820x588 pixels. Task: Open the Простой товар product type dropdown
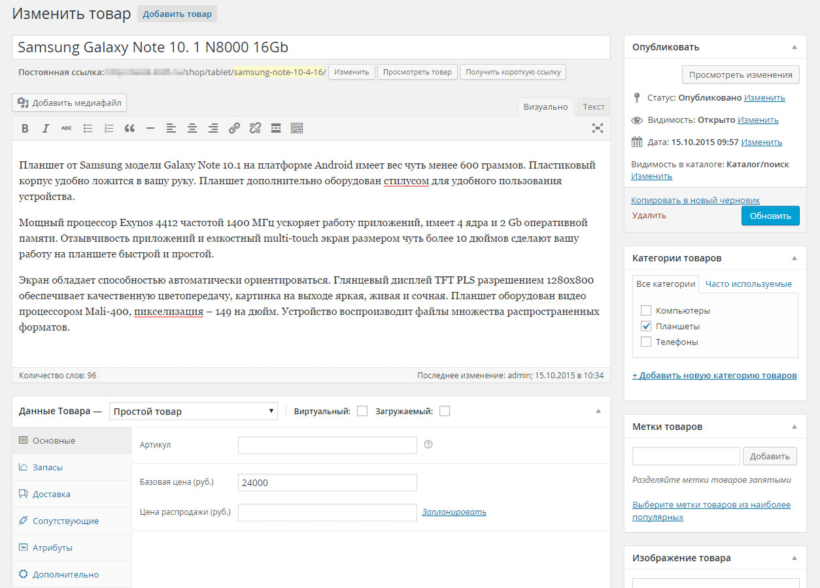pos(194,412)
